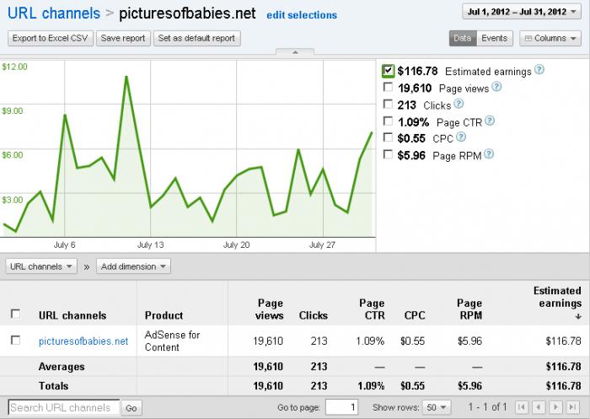Go to first page pagination arrow
This screenshot has height=419, width=590.
pos(522,407)
